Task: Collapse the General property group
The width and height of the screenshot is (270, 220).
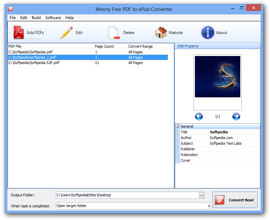Action: pyautogui.click(x=178, y=126)
